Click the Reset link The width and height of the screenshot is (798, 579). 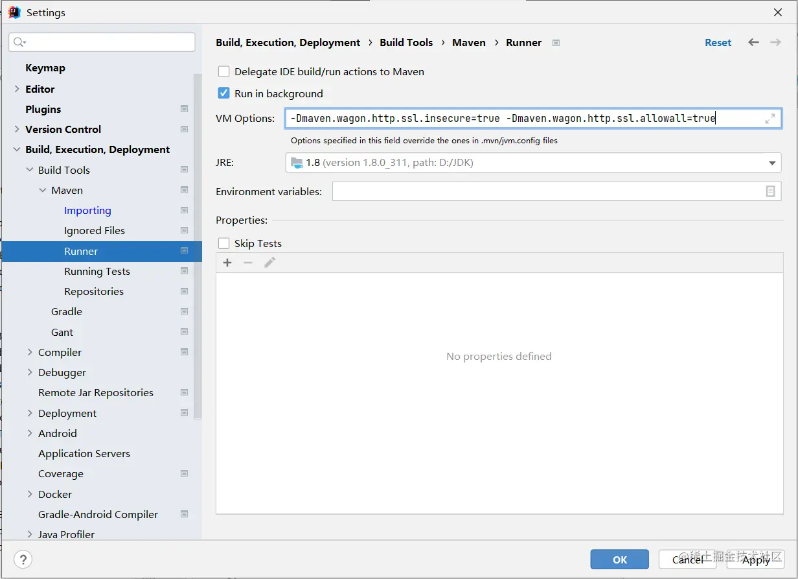tap(718, 42)
